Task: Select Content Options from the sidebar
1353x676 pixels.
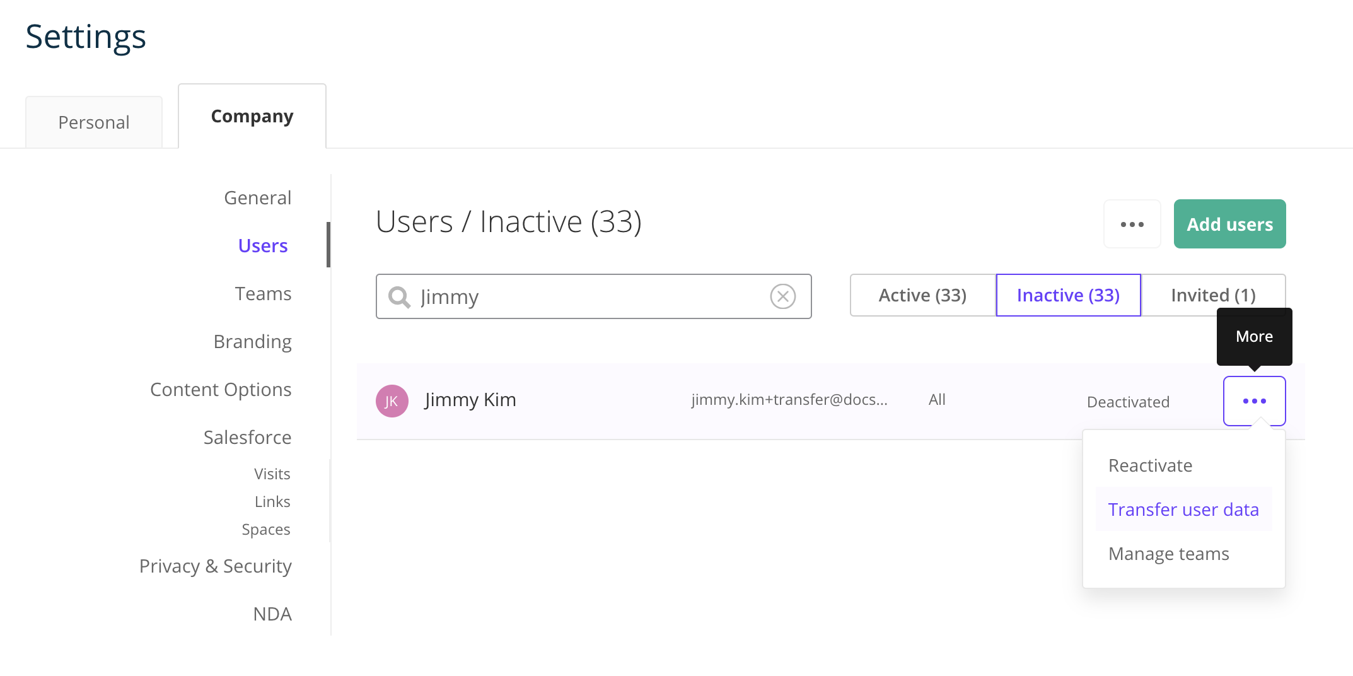Action: [221, 389]
